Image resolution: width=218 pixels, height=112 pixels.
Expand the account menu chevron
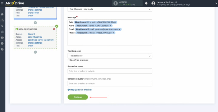pos(216,3)
